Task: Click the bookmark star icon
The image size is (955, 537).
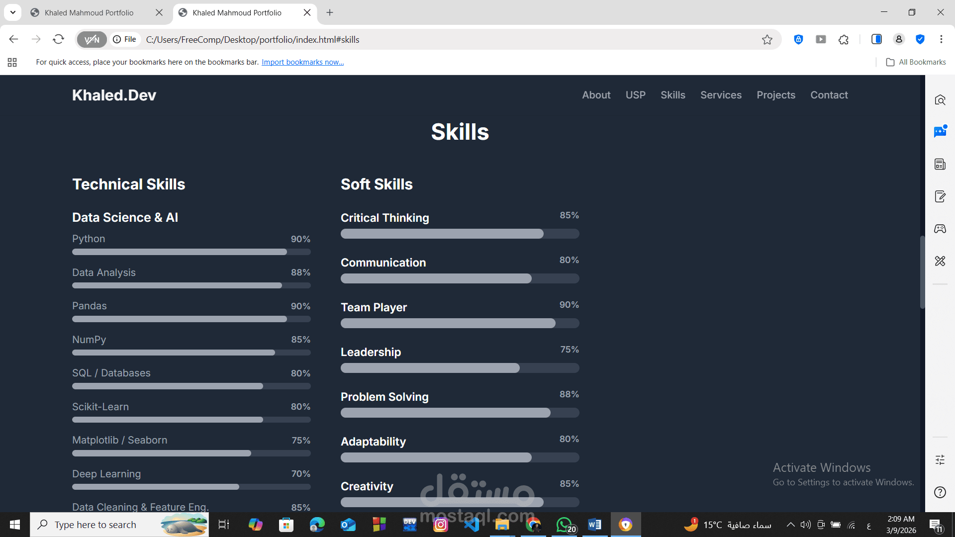Action: (x=767, y=40)
